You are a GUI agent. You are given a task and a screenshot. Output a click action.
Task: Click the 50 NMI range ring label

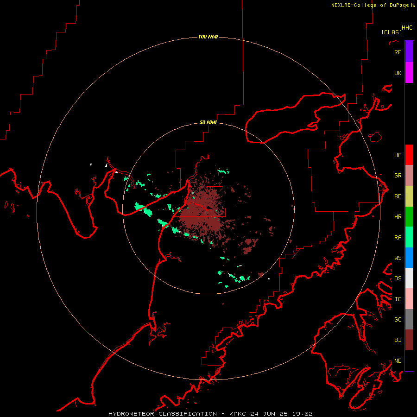tap(208, 122)
